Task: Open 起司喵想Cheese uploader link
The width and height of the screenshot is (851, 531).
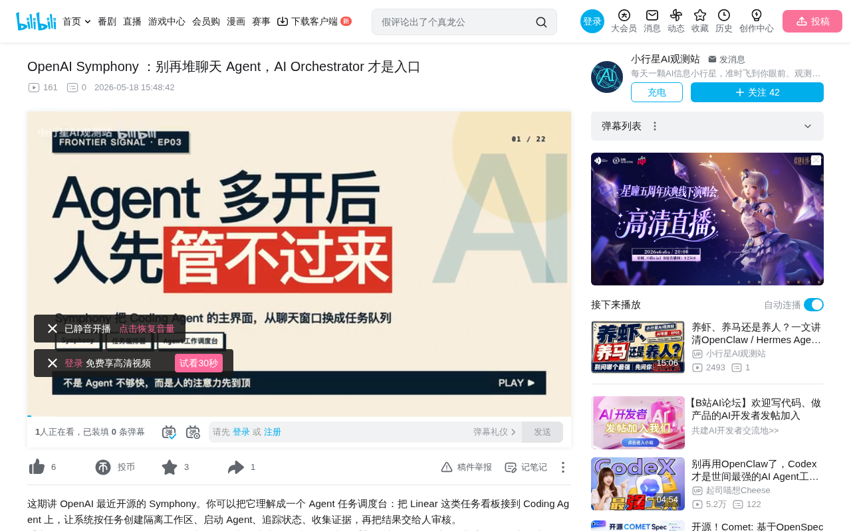Action: [738, 491]
